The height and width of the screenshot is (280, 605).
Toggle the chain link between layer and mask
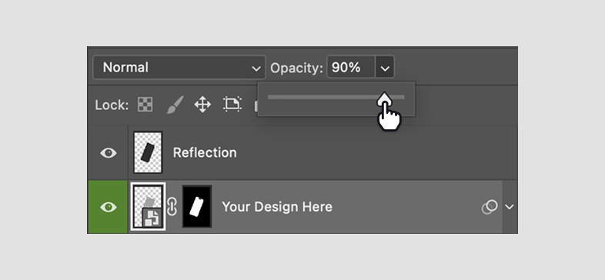[172, 207]
